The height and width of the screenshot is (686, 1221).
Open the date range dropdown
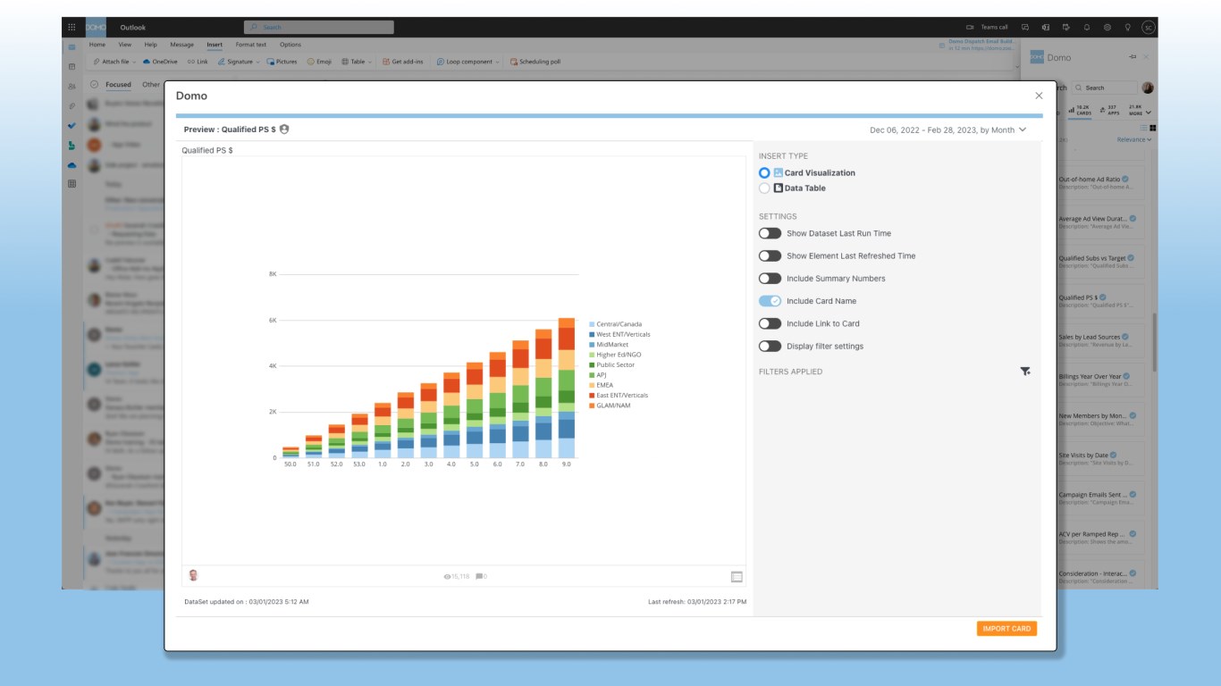click(948, 130)
